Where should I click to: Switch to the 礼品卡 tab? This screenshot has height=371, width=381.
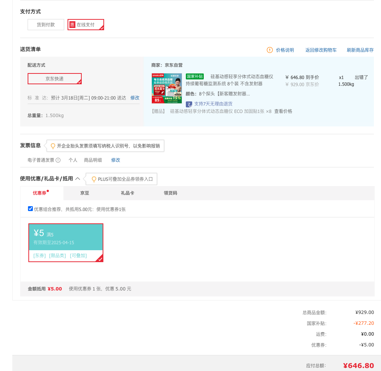127,193
